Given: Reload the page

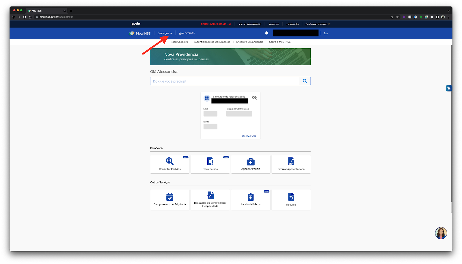Looking at the screenshot, I should pyautogui.click(x=25, y=17).
